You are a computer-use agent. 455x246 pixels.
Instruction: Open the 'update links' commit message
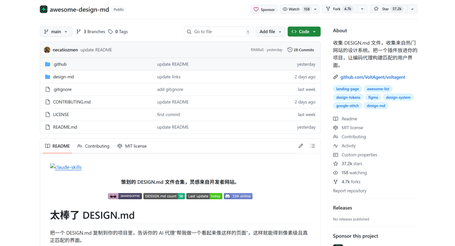(x=169, y=77)
